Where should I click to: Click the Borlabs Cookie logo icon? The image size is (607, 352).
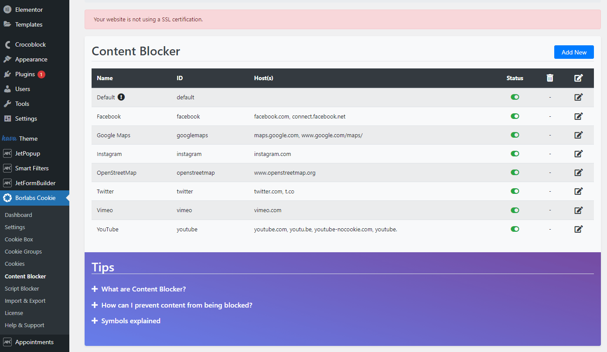(x=7, y=198)
